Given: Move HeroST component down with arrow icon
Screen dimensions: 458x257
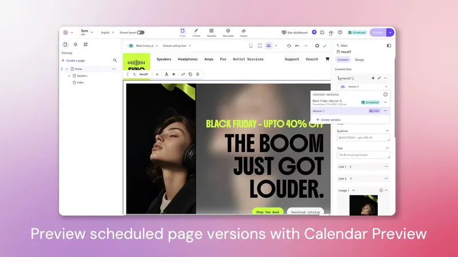Looking at the screenshot, I should [x=157, y=74].
